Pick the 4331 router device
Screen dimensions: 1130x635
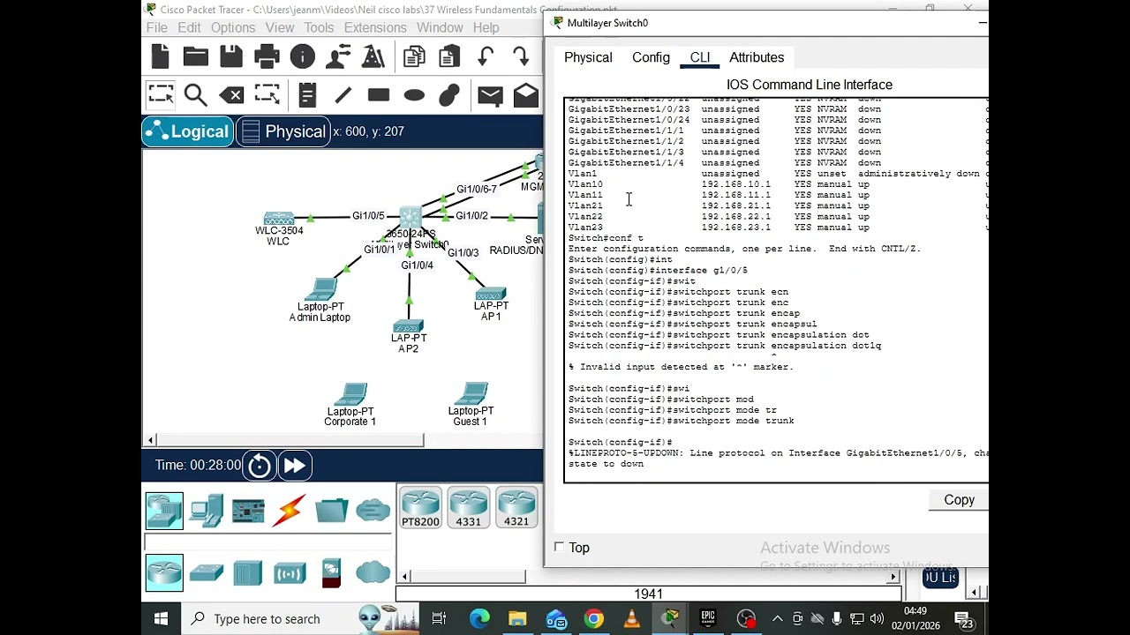click(x=469, y=508)
